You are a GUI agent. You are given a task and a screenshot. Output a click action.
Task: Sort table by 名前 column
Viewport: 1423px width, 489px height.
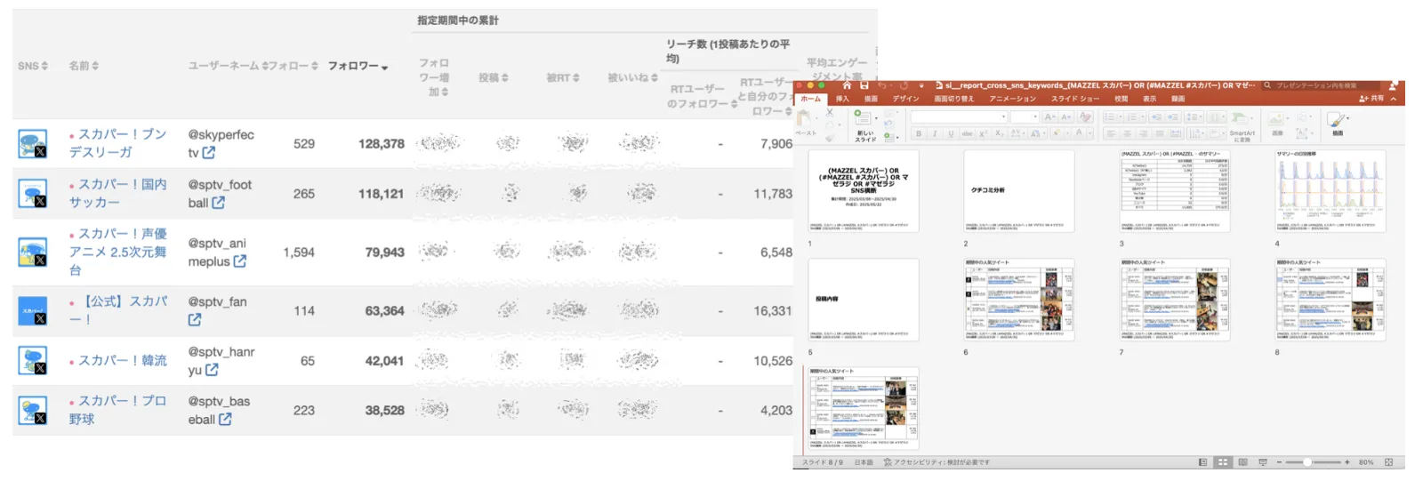click(x=84, y=66)
